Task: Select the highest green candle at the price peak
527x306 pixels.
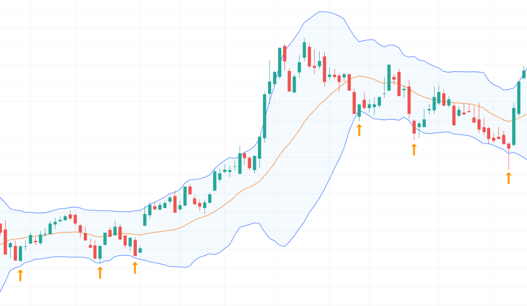Action: [304, 50]
